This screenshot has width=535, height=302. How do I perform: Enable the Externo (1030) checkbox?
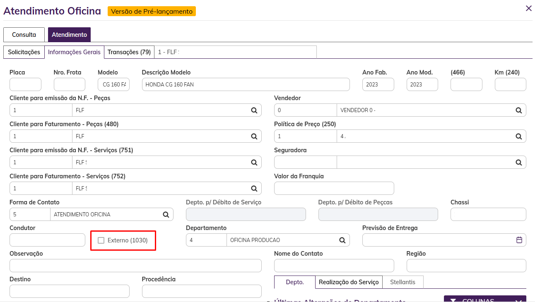pos(101,240)
